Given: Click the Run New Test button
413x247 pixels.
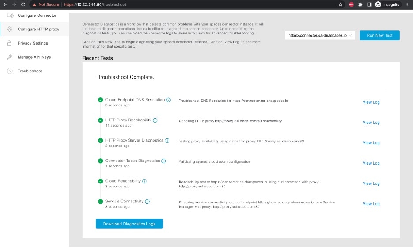Looking at the screenshot, I should pyautogui.click(x=379, y=35).
